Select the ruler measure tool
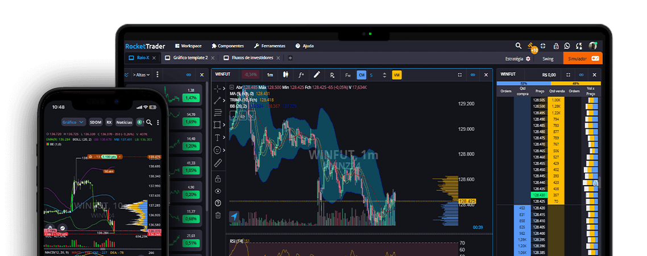 click(x=218, y=163)
